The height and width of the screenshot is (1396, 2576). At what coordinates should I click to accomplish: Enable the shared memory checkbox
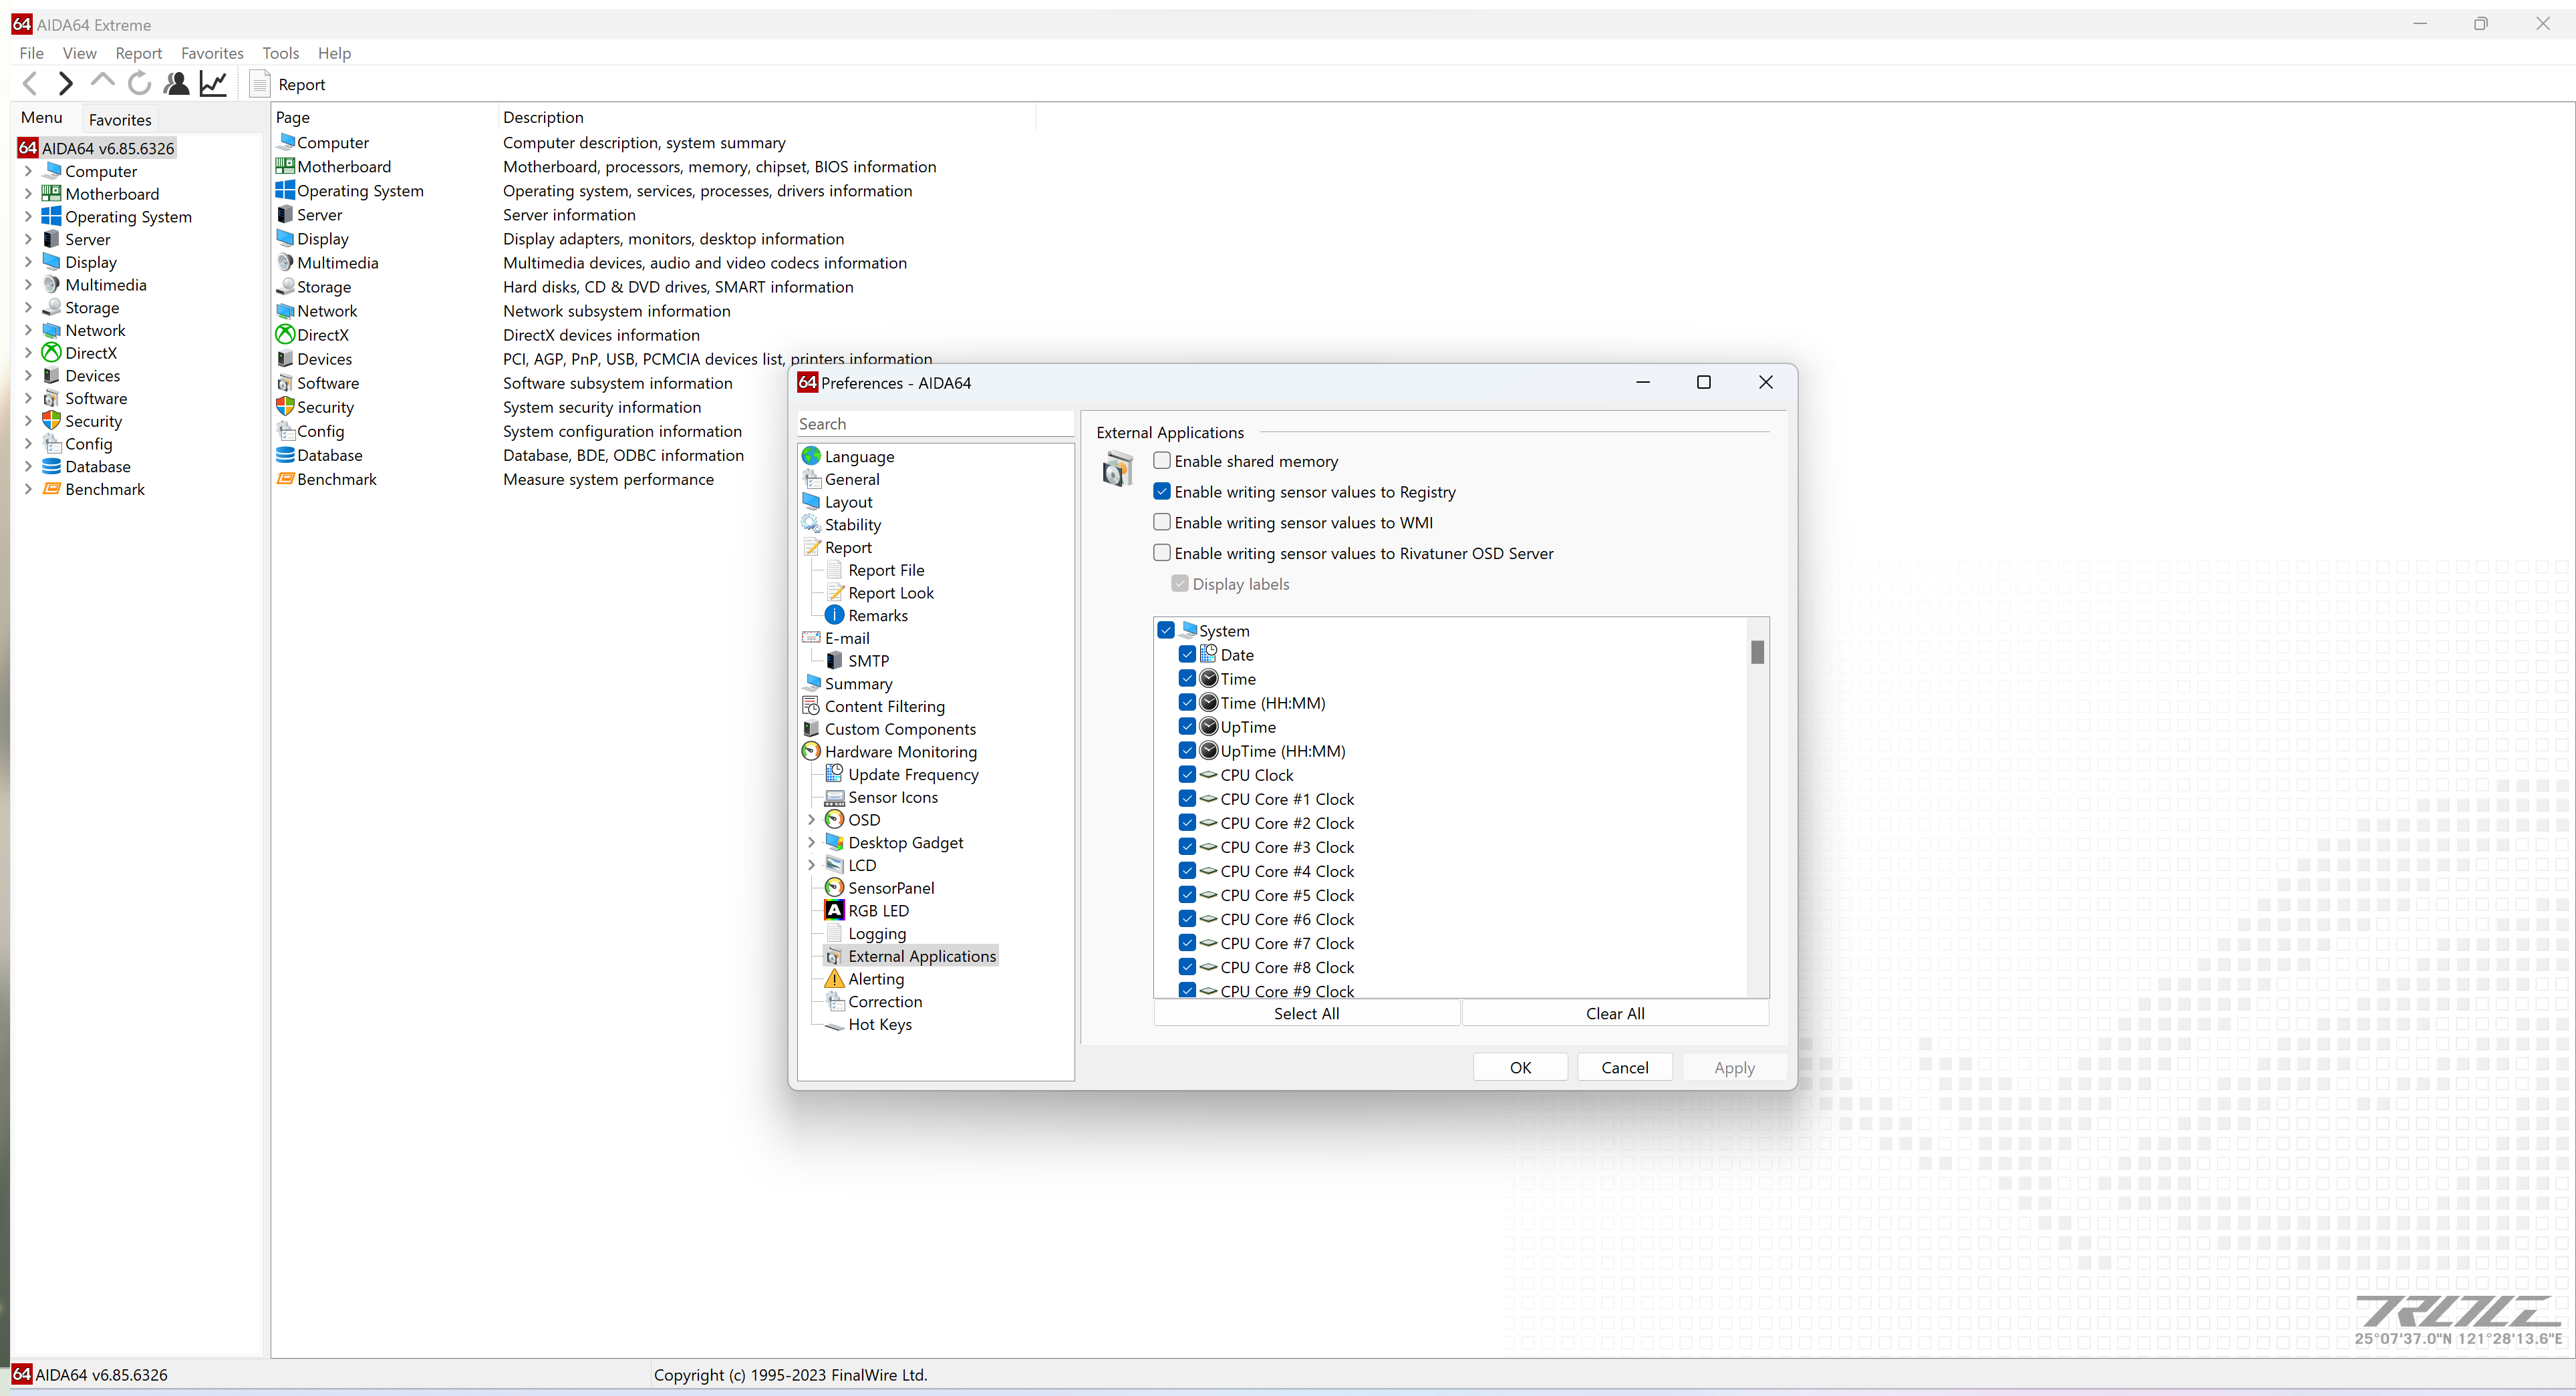point(1162,461)
